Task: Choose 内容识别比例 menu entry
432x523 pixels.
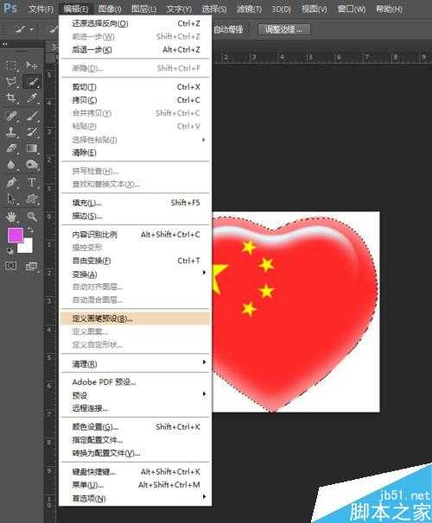Action: pyautogui.click(x=135, y=235)
